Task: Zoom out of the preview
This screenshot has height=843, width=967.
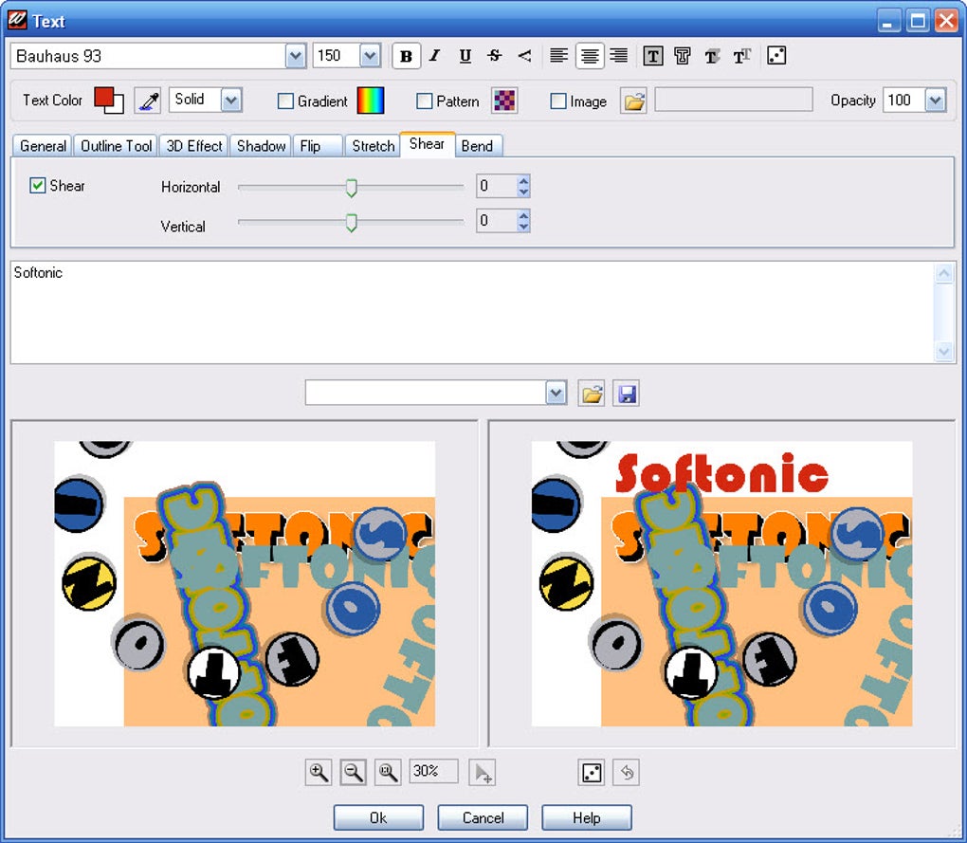Action: coord(354,772)
